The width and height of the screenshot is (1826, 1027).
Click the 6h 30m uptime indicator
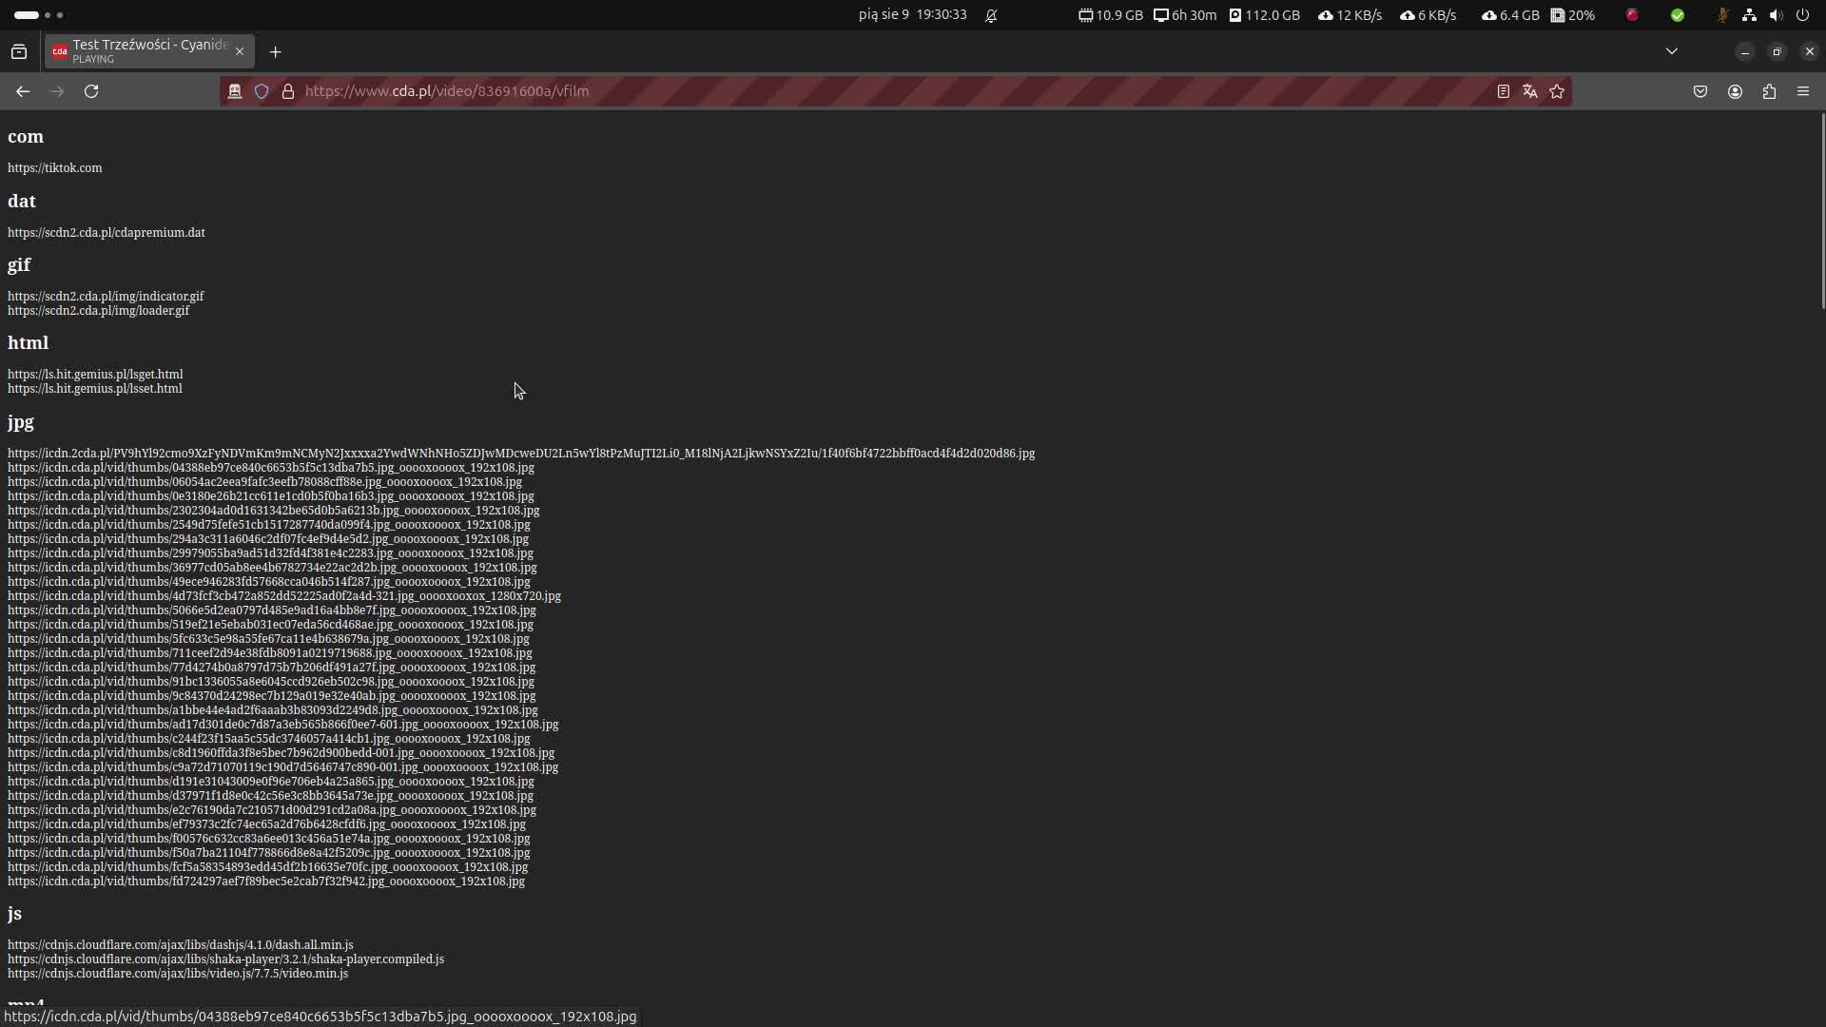coord(1185,15)
